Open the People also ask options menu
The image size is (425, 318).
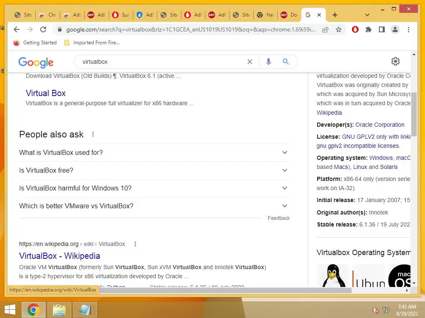tap(93, 134)
